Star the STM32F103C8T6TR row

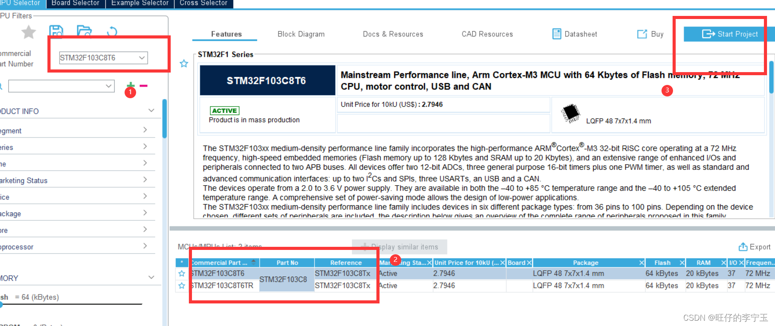[181, 286]
